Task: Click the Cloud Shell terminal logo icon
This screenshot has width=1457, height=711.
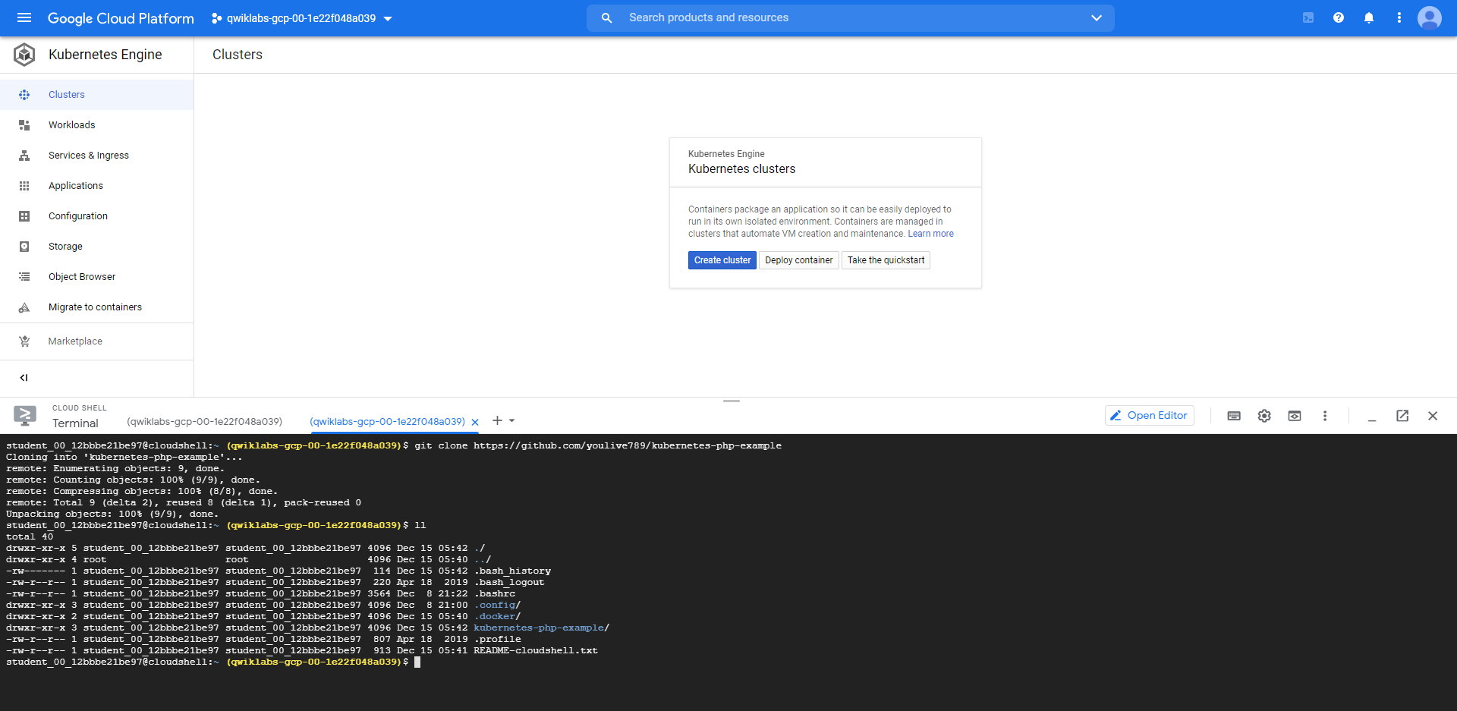Action: click(x=25, y=415)
